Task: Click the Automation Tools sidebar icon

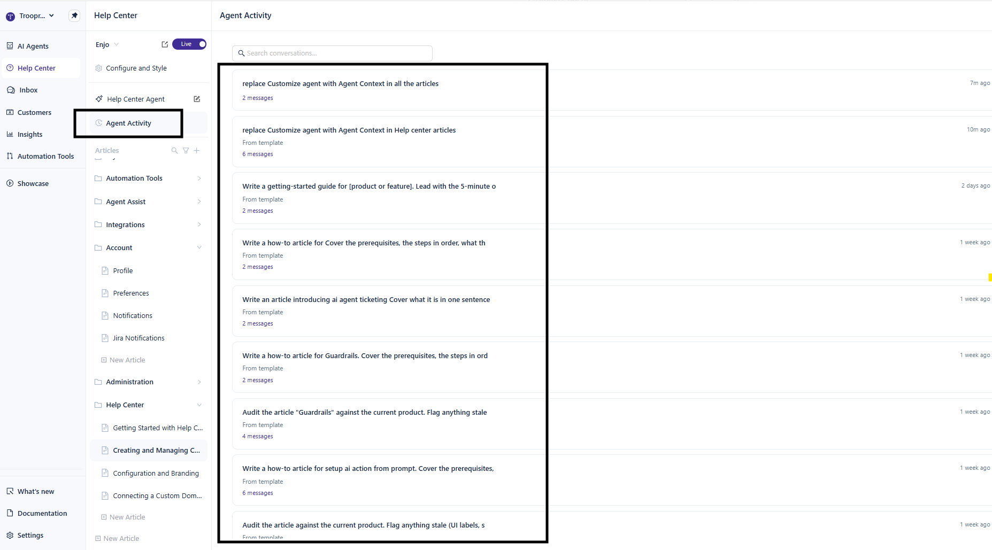Action: (x=10, y=156)
